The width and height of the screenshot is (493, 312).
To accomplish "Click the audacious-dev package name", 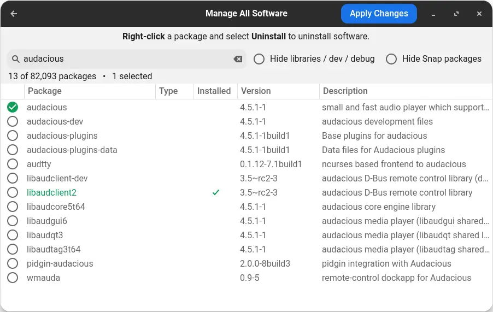I will point(55,122).
